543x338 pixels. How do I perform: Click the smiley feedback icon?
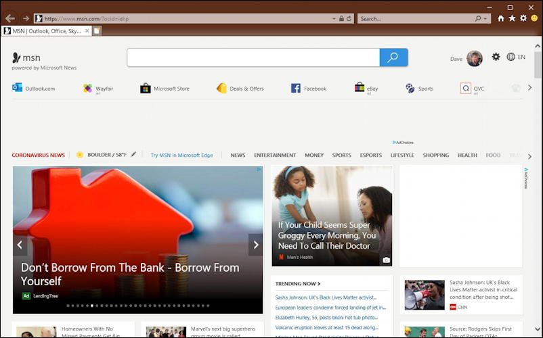tap(534, 18)
